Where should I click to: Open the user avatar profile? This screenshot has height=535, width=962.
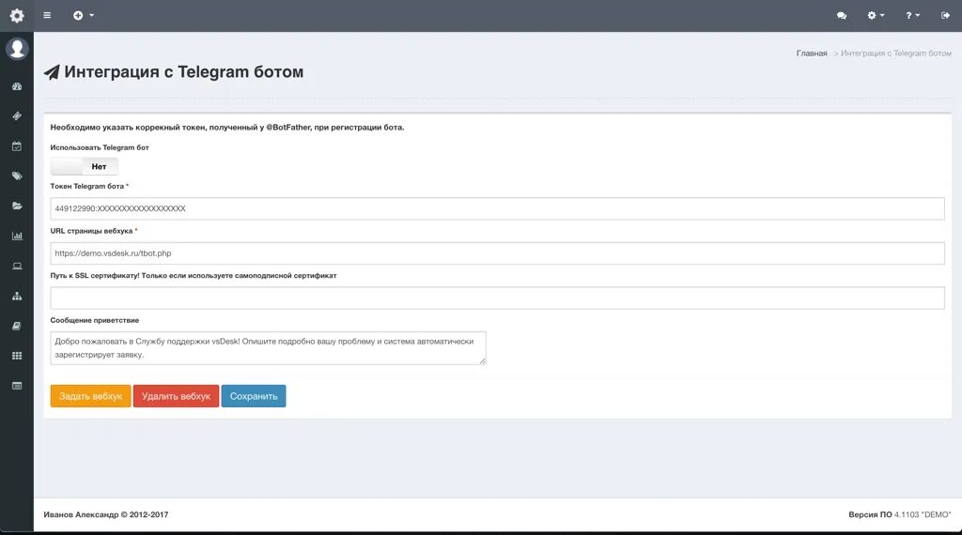[17, 49]
